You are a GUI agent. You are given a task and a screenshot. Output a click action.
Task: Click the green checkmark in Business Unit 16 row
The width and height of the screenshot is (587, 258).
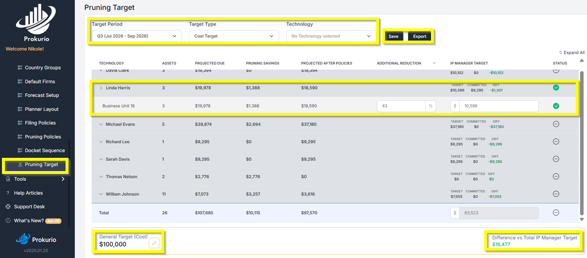click(x=556, y=106)
